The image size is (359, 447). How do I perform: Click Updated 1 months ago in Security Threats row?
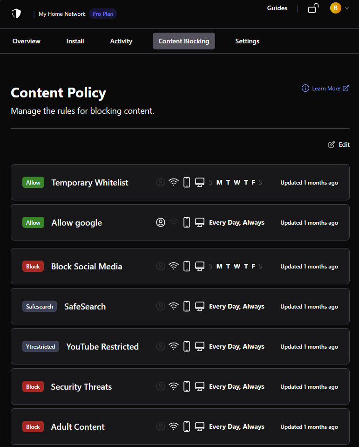pyautogui.click(x=309, y=387)
